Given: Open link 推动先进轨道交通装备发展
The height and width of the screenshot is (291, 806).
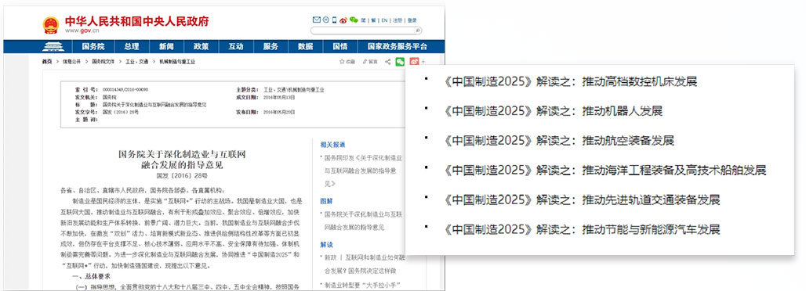Looking at the screenshot, I should click(x=651, y=199).
